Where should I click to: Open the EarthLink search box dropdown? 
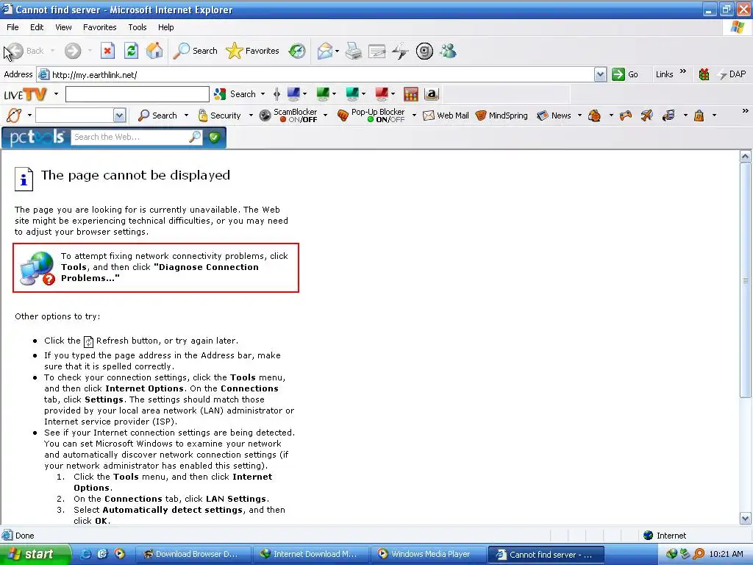(120, 116)
